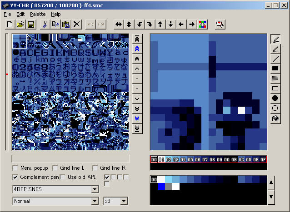Viewport: 290px width, 212px height.
Task: Click the palette up arrow button
Action: point(271,182)
